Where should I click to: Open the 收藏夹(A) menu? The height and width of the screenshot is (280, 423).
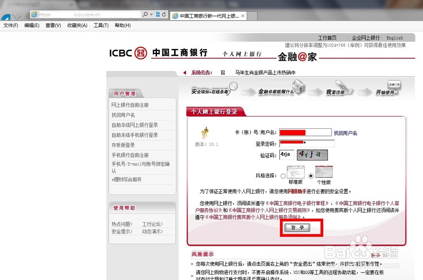(77, 25)
